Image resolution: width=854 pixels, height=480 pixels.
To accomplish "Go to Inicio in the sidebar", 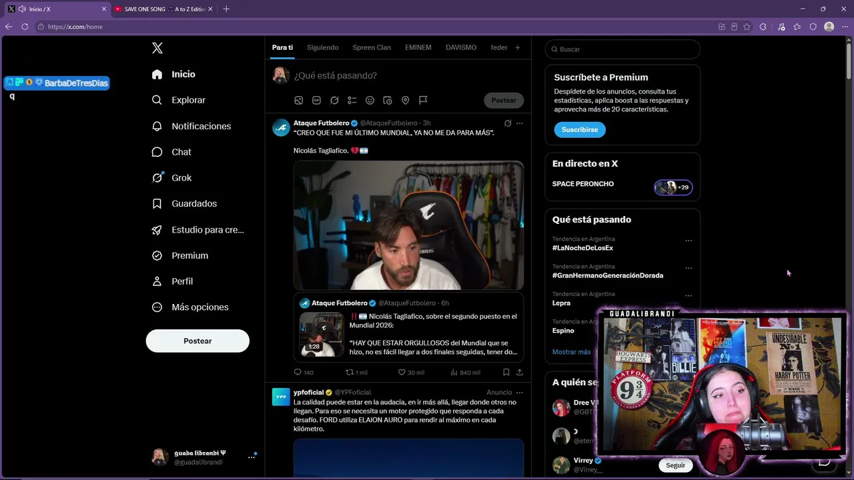I will (173, 75).
